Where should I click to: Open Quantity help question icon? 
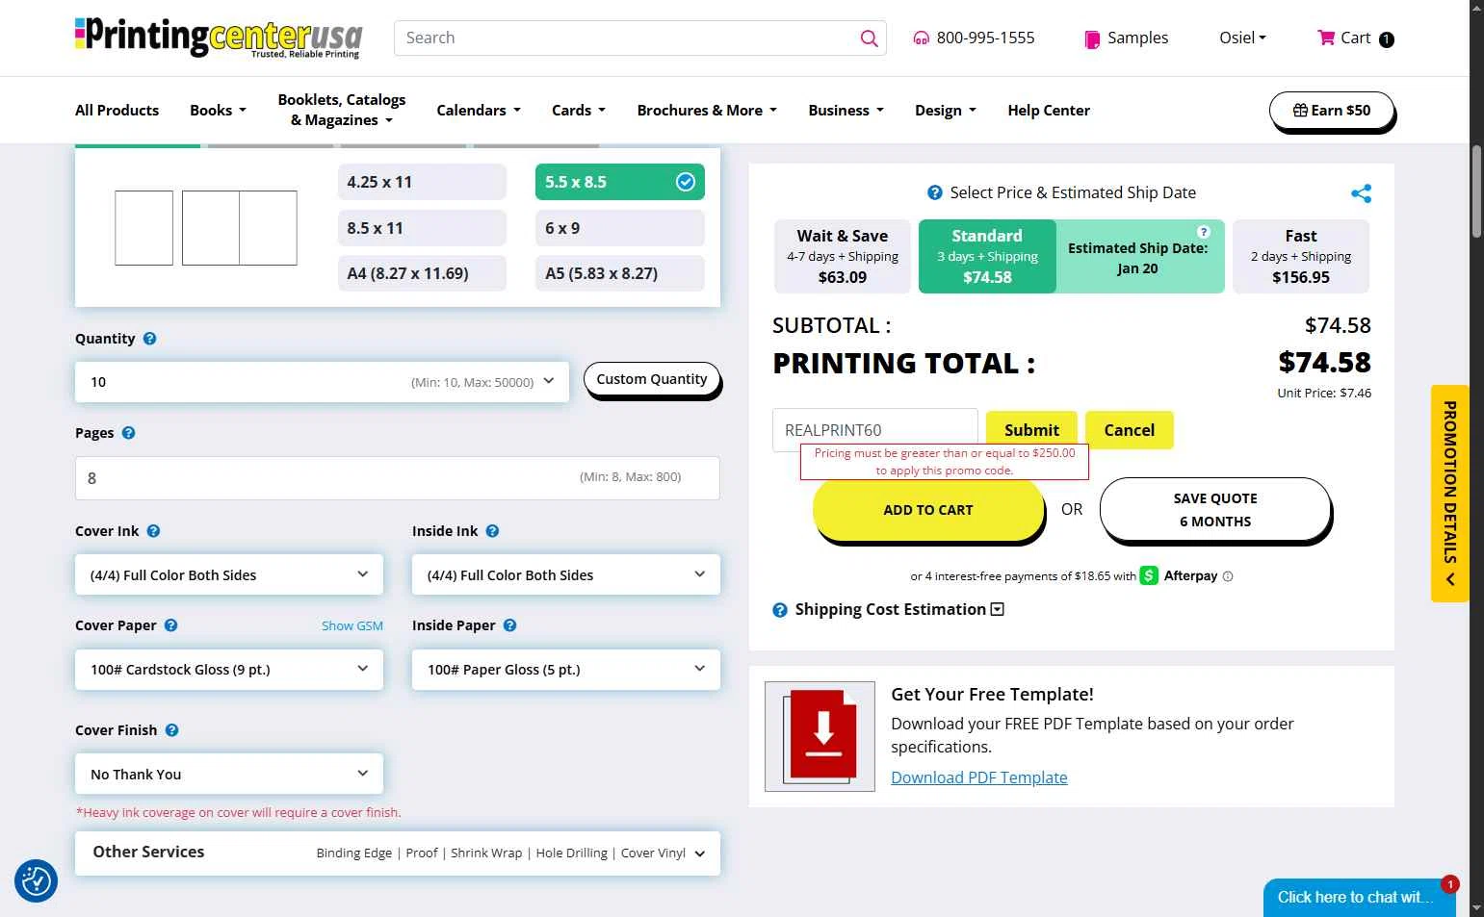pyautogui.click(x=150, y=339)
